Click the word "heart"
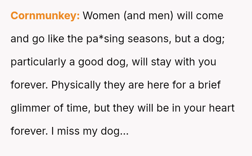Image resolution: width=252 pixels, height=156 pixels. [222, 108]
